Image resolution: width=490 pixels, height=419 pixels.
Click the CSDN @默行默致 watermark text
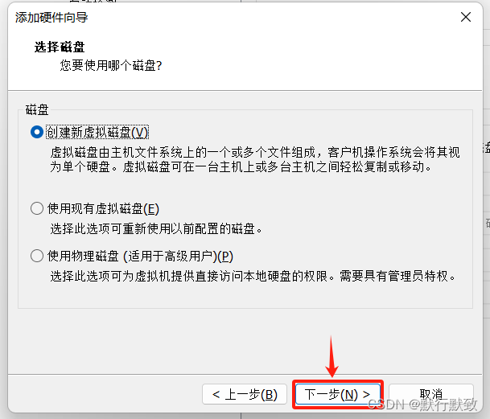(422, 405)
